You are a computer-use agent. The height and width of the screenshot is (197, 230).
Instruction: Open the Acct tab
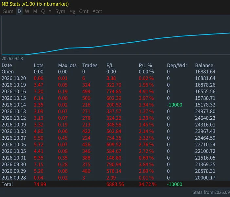(x=97, y=11)
